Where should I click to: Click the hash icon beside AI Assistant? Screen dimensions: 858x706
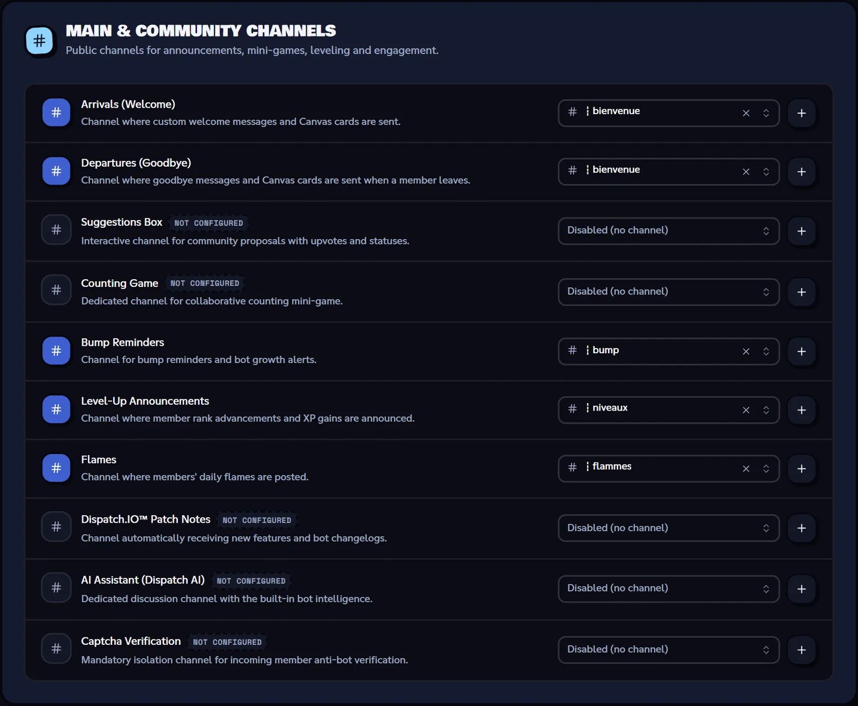(x=56, y=588)
